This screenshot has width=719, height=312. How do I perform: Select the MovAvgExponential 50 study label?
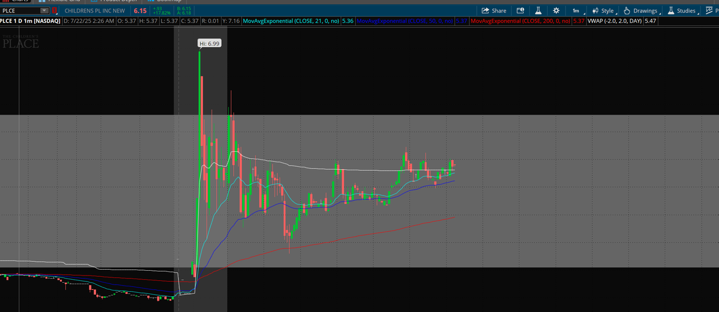[x=405, y=21]
